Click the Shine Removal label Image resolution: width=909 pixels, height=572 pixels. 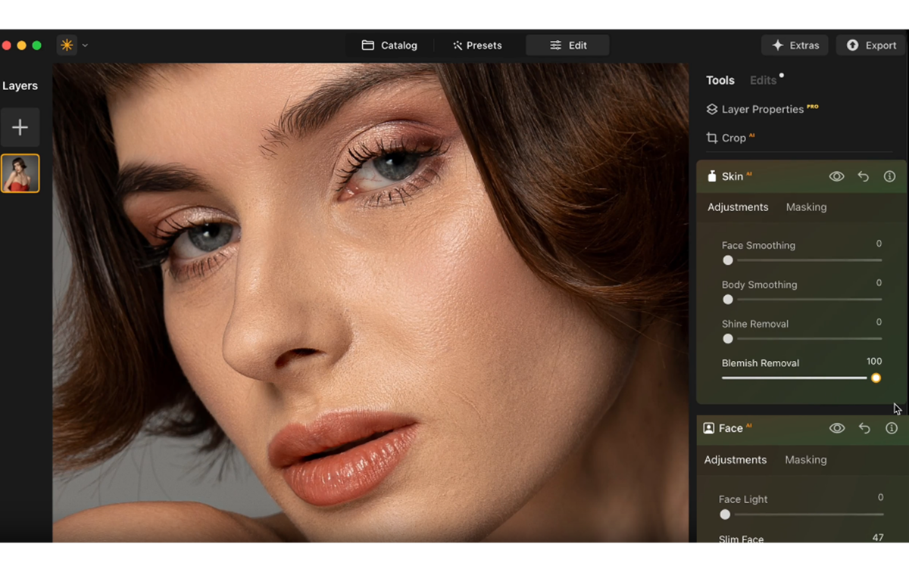[x=754, y=324]
